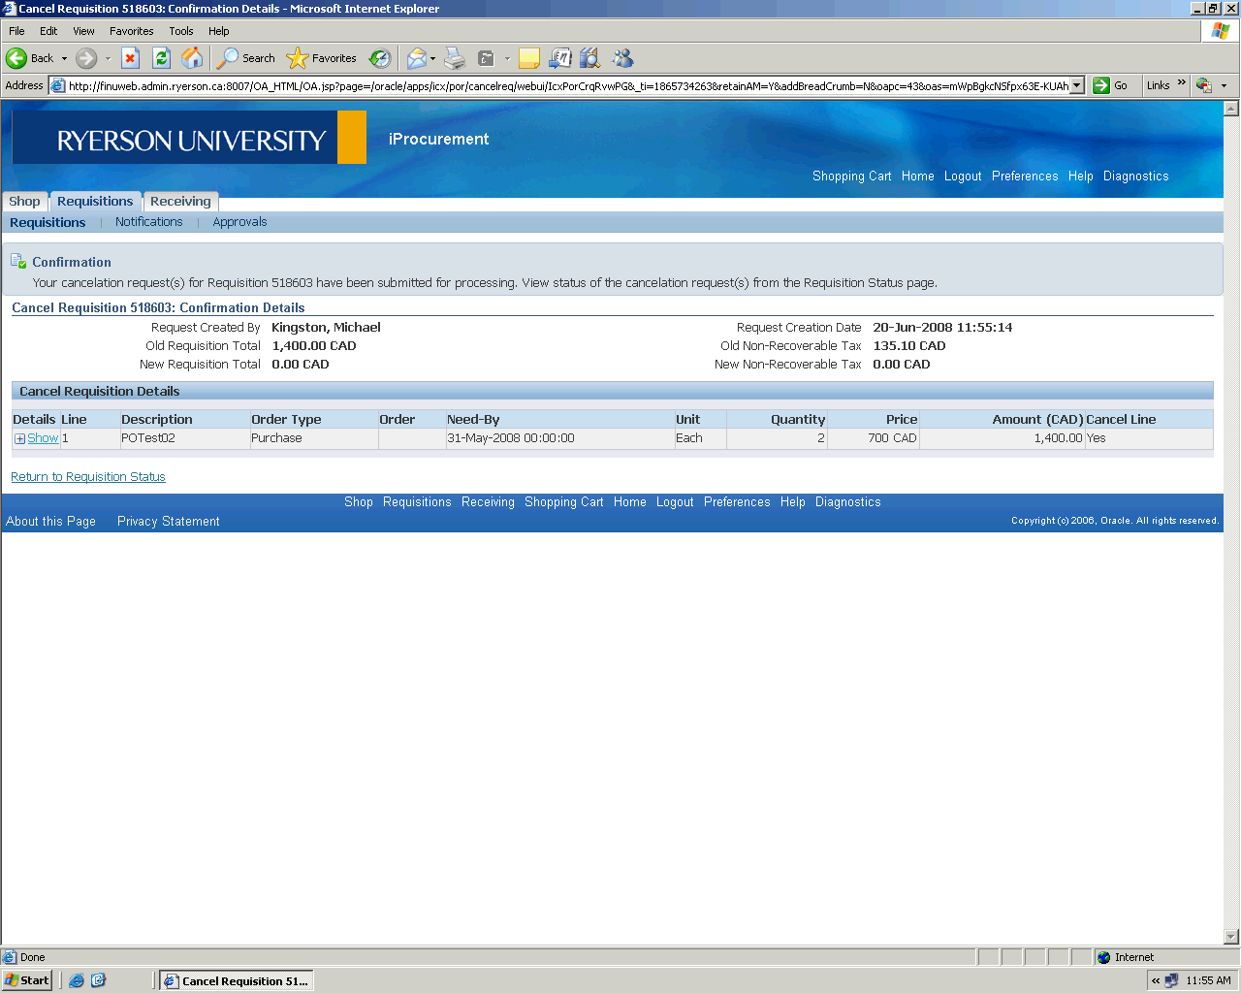
Task: Click Return to Requisition Status link
Action: [x=88, y=477]
